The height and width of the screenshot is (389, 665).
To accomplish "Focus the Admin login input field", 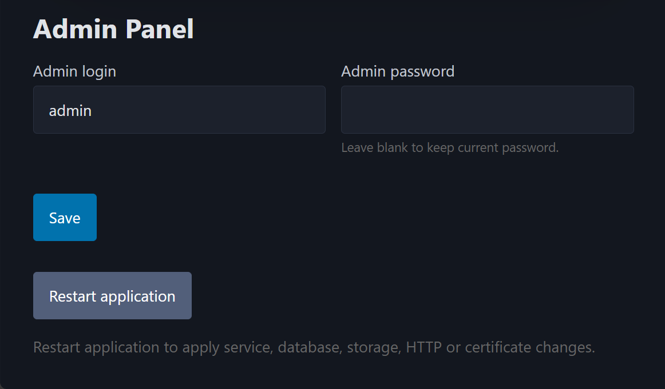I will [179, 110].
